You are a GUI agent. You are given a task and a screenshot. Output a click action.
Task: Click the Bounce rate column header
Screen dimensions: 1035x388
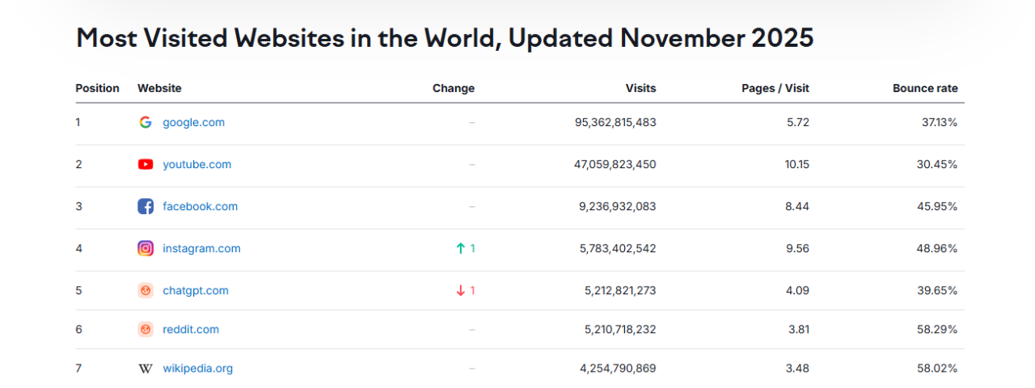pos(925,88)
